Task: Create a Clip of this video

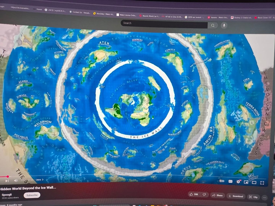Action: pyautogui.click(x=253, y=197)
